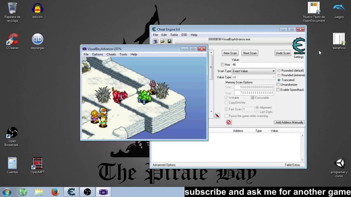Open Cheat Engine D3D menu
This screenshot has width=351, height=197.
point(184,35)
